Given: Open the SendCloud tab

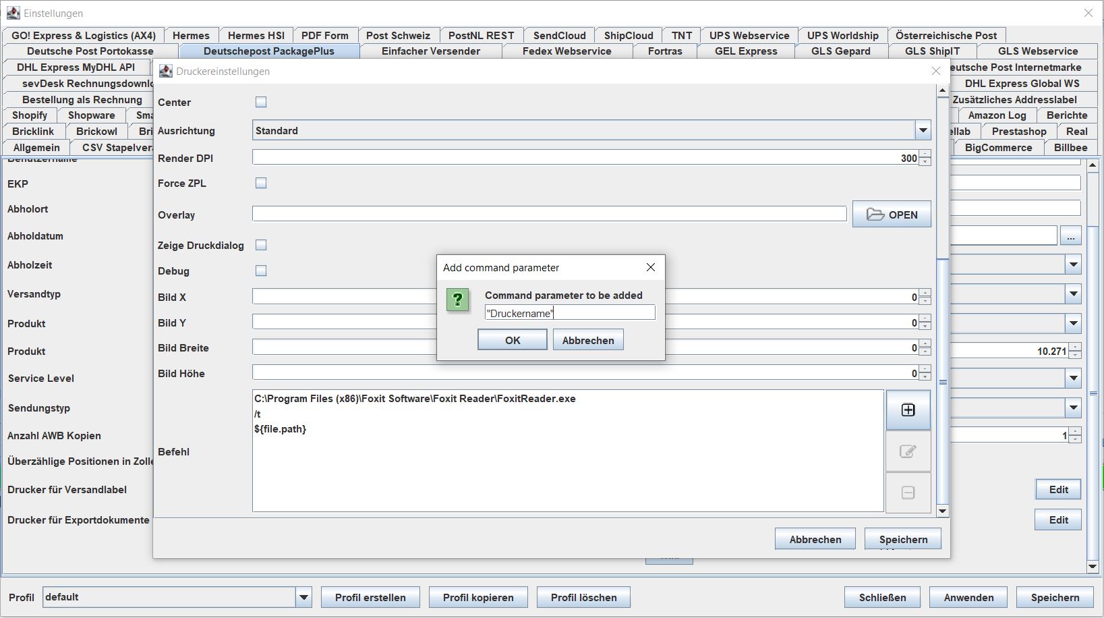Looking at the screenshot, I should click(x=559, y=35).
